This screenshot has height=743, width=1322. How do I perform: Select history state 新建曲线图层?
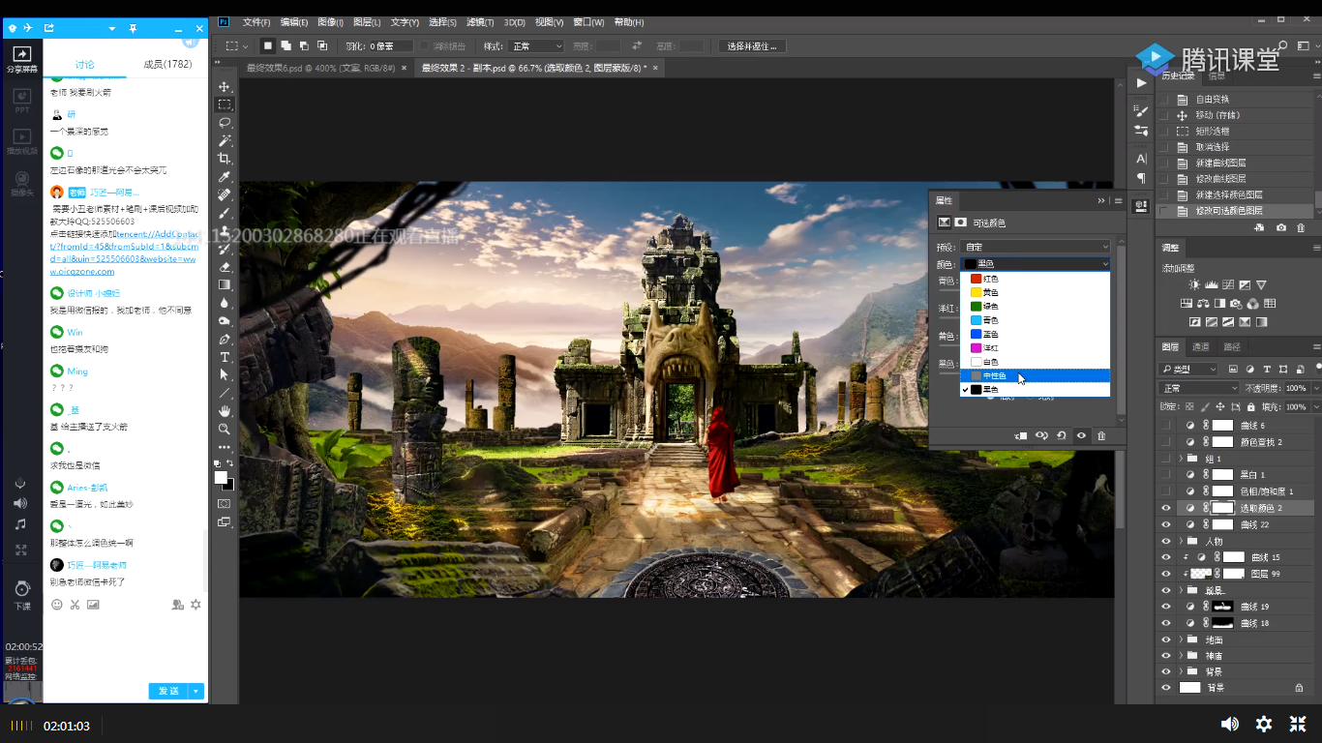1220,163
